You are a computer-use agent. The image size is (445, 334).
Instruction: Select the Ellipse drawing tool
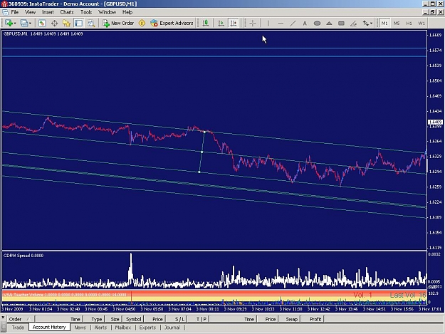[317, 23]
